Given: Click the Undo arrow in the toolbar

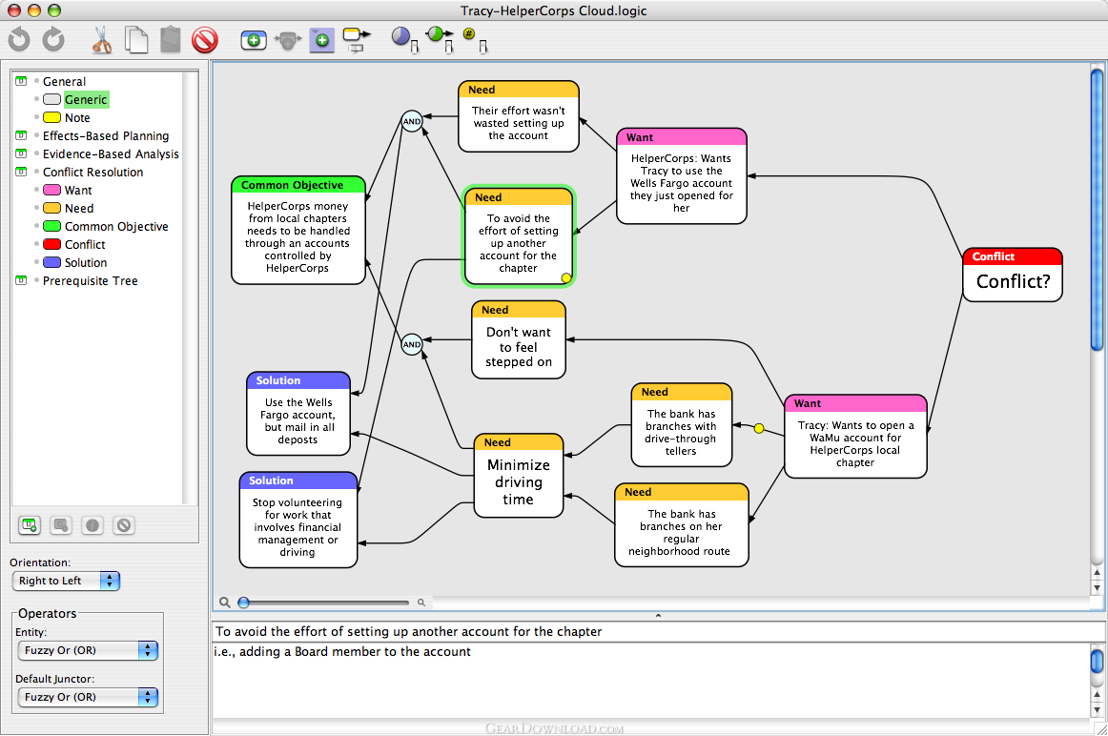Looking at the screenshot, I should click(19, 39).
